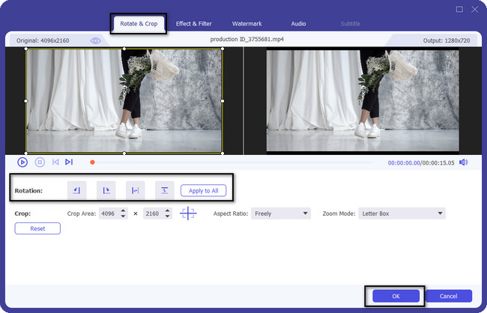The height and width of the screenshot is (313, 487).
Task: Click bottom-right crop handle
Action: [223, 153]
